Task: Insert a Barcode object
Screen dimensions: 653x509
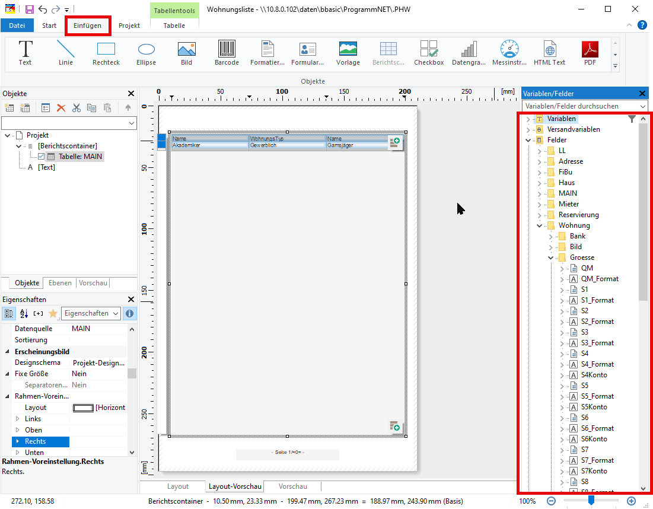Action: pyautogui.click(x=227, y=53)
